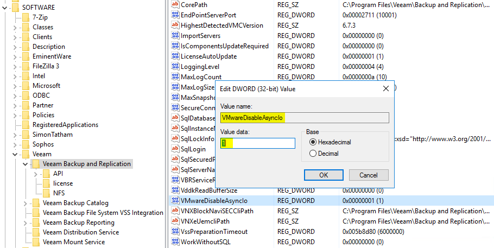
Task: Click the API folder icon
Action: click(x=46, y=174)
